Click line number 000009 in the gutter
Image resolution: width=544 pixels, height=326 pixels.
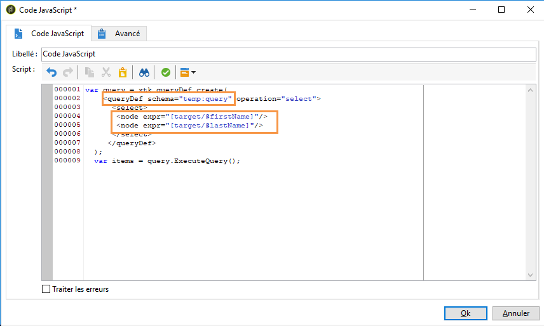pyautogui.click(x=67, y=160)
